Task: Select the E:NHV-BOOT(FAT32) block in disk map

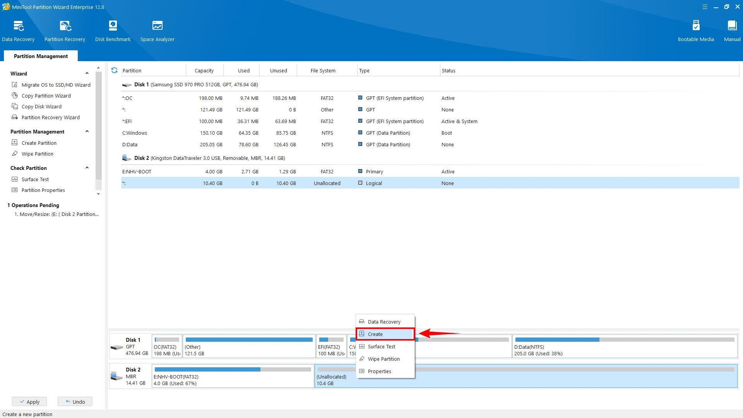Action: 233,376
